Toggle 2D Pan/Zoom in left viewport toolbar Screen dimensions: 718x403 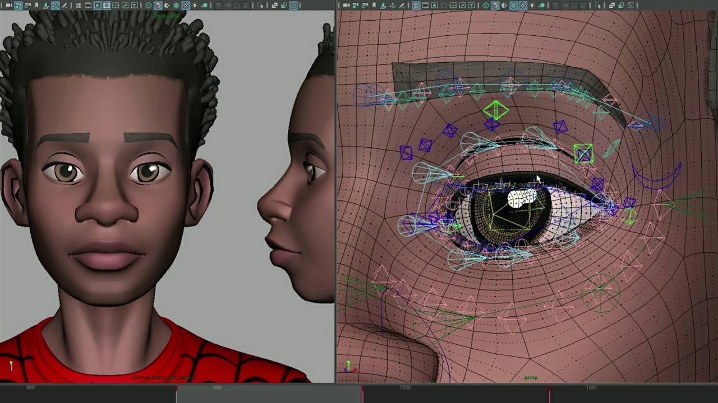(55, 6)
